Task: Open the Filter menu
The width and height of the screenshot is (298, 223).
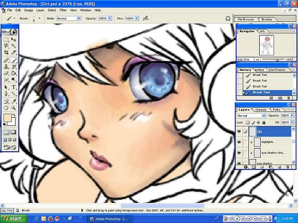Action: pyautogui.click(x=63, y=10)
